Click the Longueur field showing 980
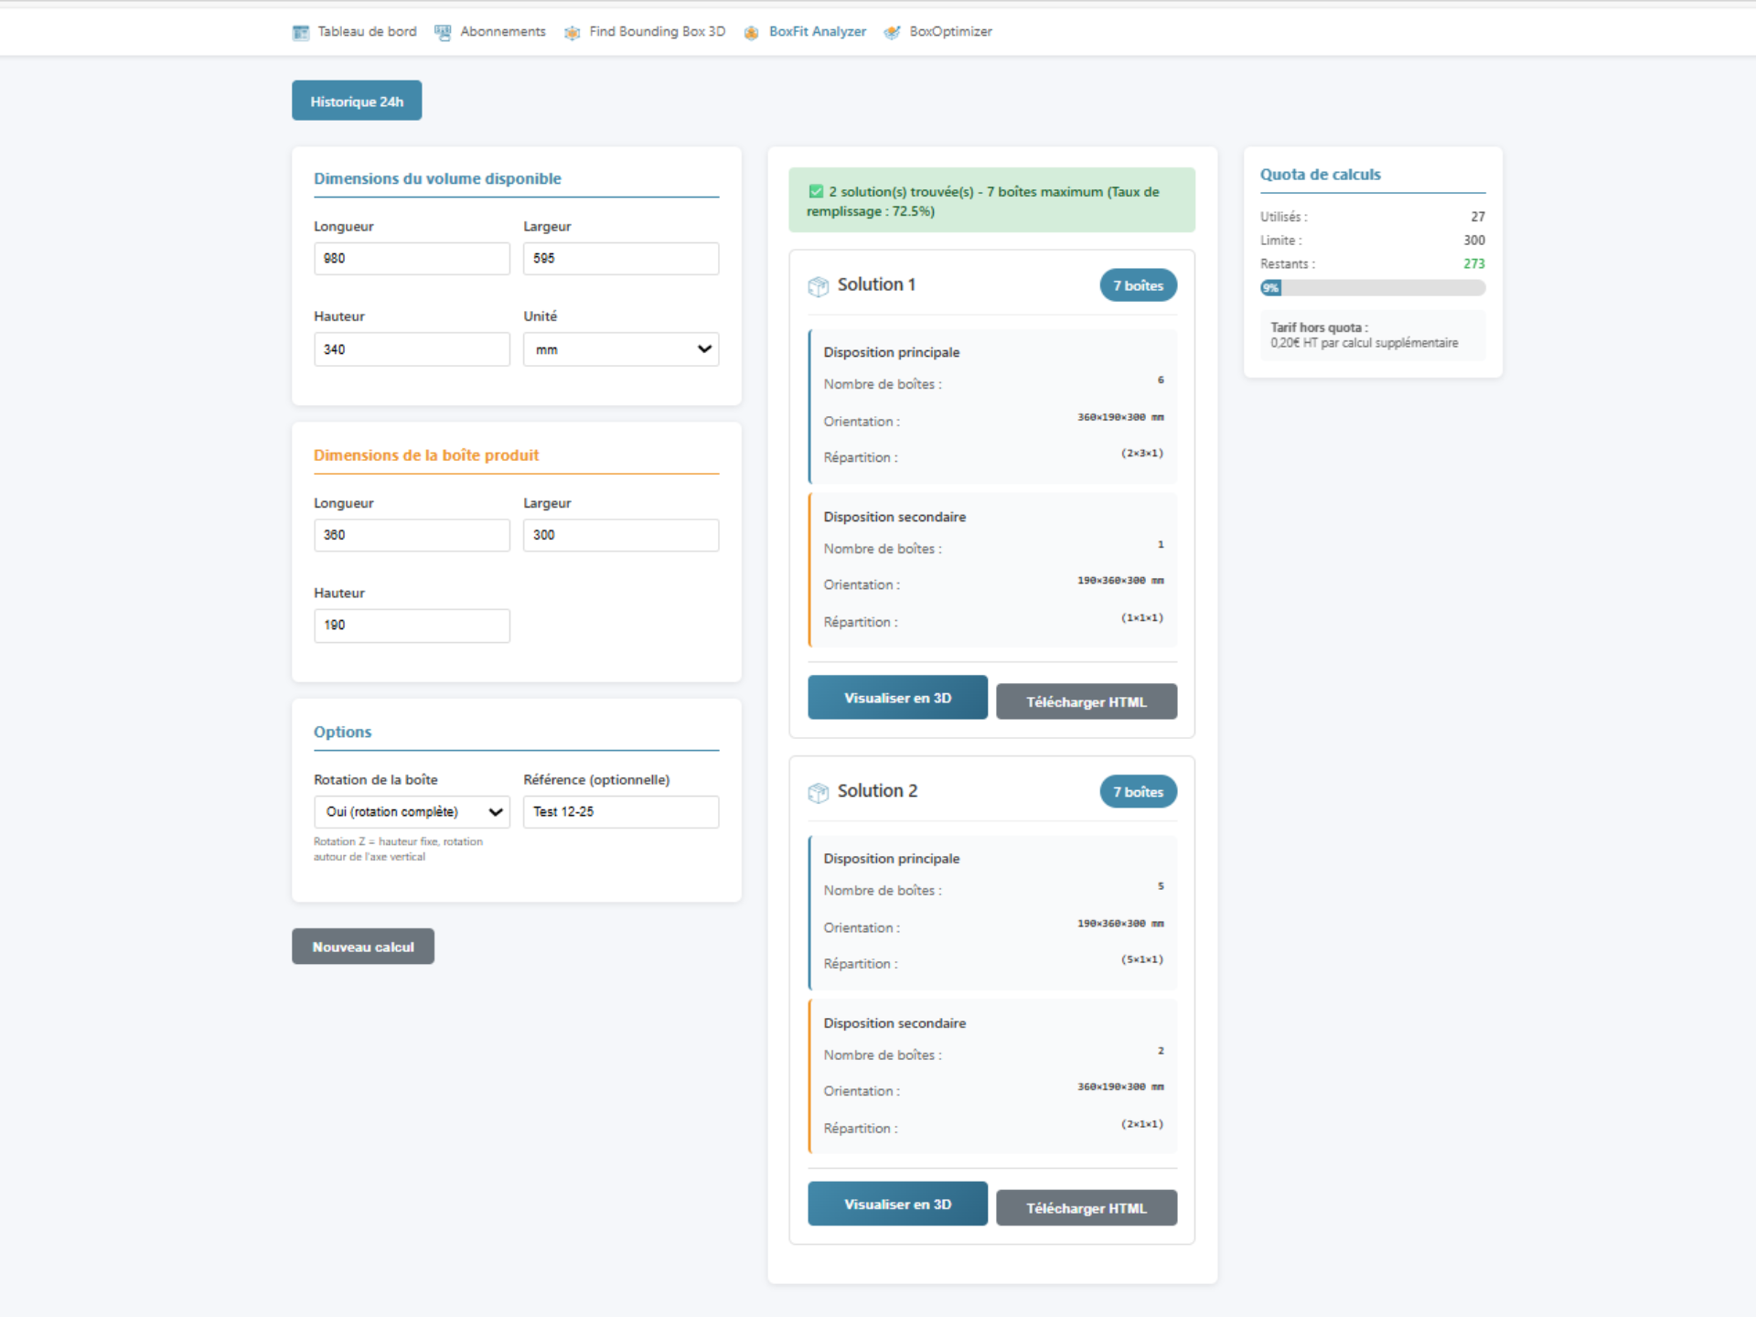This screenshot has width=1756, height=1317. [412, 258]
